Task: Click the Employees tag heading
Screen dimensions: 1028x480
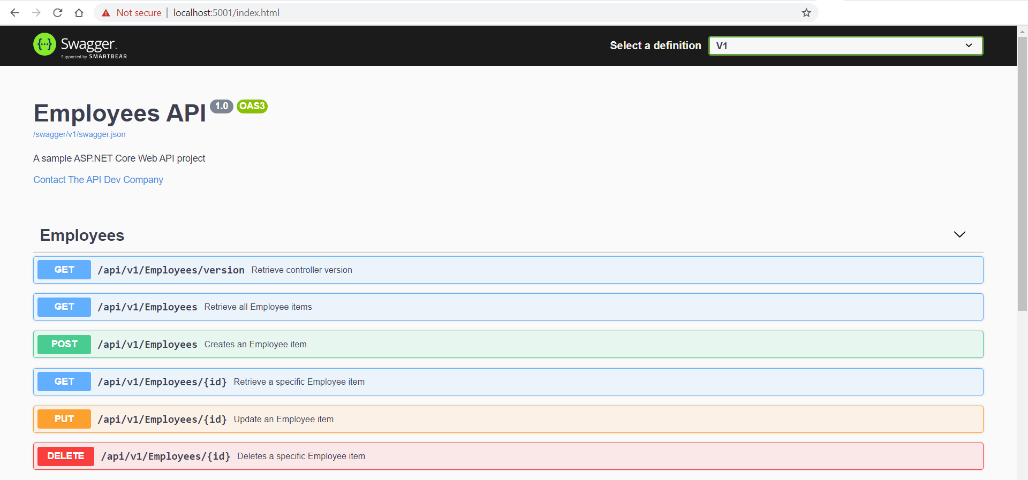Action: coord(82,235)
